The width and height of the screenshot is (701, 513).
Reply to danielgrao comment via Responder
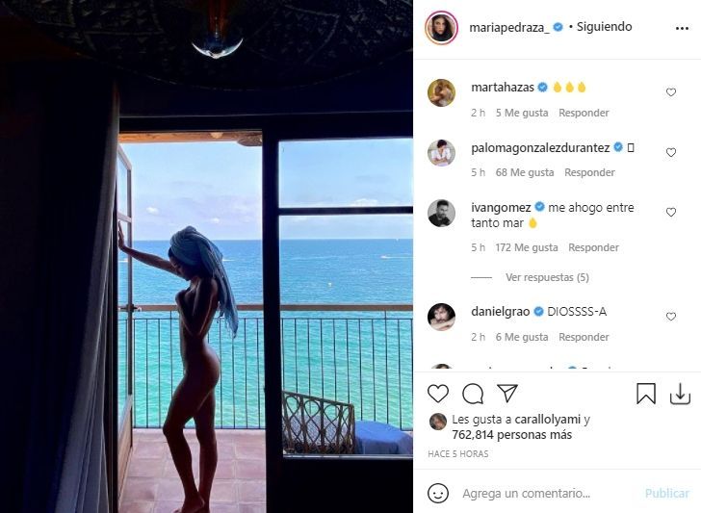584,337
